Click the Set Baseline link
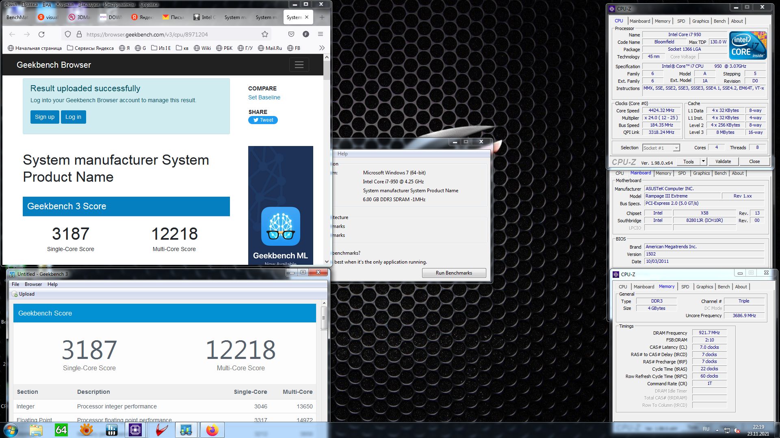Image resolution: width=780 pixels, height=438 pixels. [x=264, y=97]
